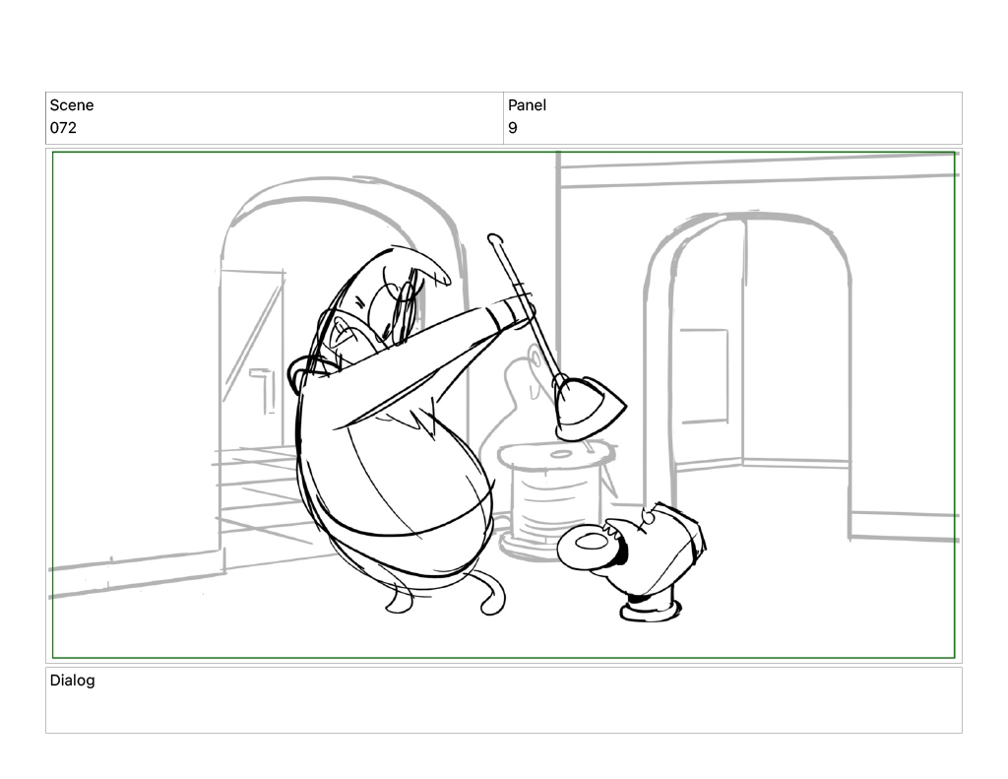Select the Panel number 9 field
Image resolution: width=1008 pixels, height=779 pixels.
click(513, 128)
